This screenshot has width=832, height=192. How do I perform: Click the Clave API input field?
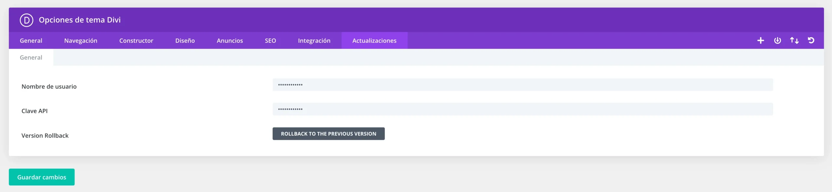pyautogui.click(x=523, y=109)
